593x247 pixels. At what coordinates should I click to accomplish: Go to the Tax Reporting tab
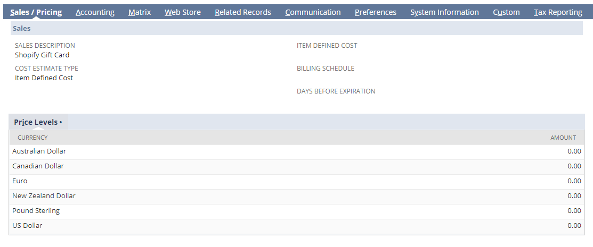(558, 12)
